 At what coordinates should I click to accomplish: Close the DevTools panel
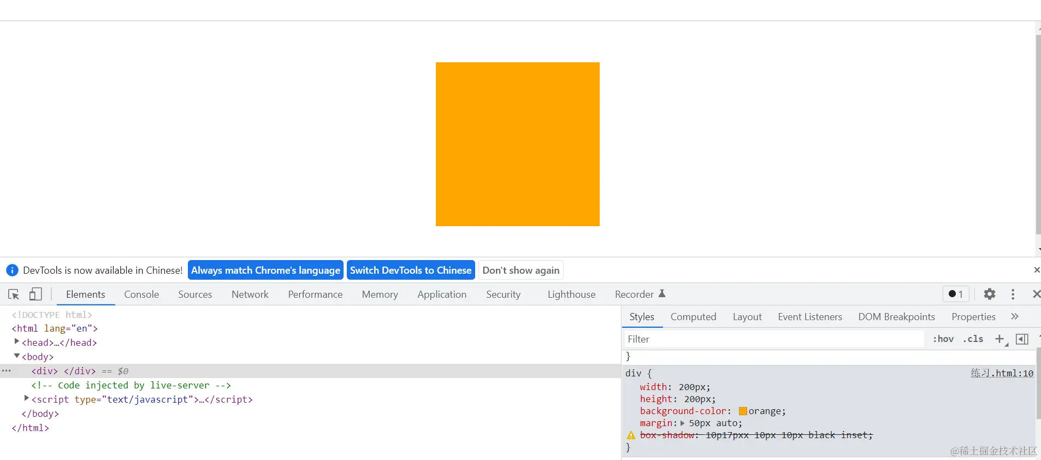(1036, 294)
